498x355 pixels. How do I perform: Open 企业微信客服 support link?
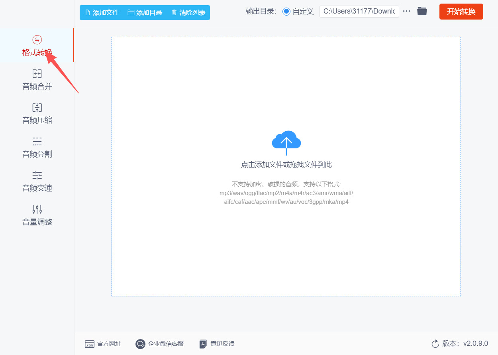(x=160, y=344)
